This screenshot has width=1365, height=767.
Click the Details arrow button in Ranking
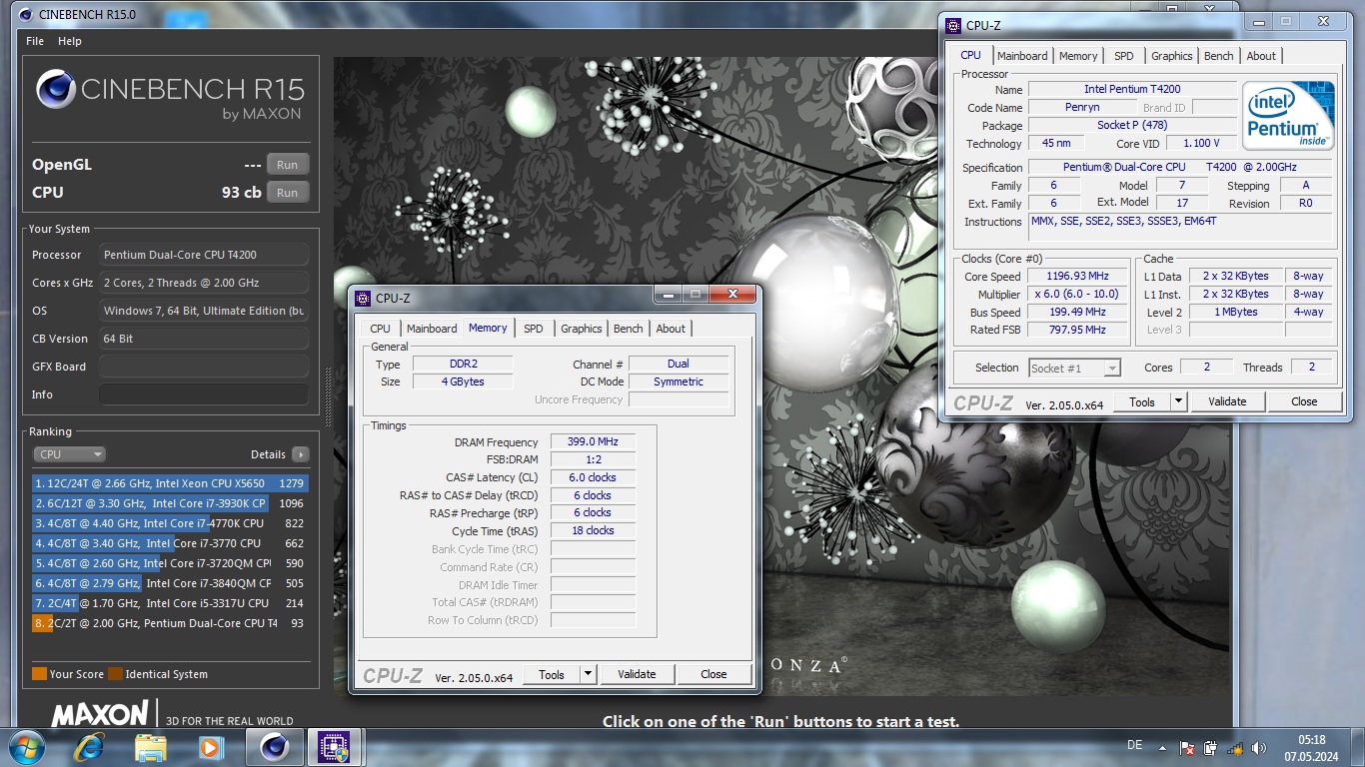(x=300, y=454)
